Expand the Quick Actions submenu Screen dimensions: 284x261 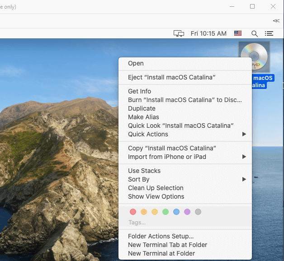(x=185, y=134)
